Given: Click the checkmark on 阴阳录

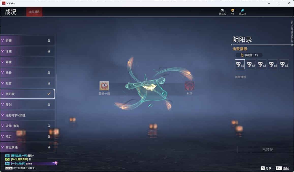Looking at the screenshot, I should coord(49,94).
